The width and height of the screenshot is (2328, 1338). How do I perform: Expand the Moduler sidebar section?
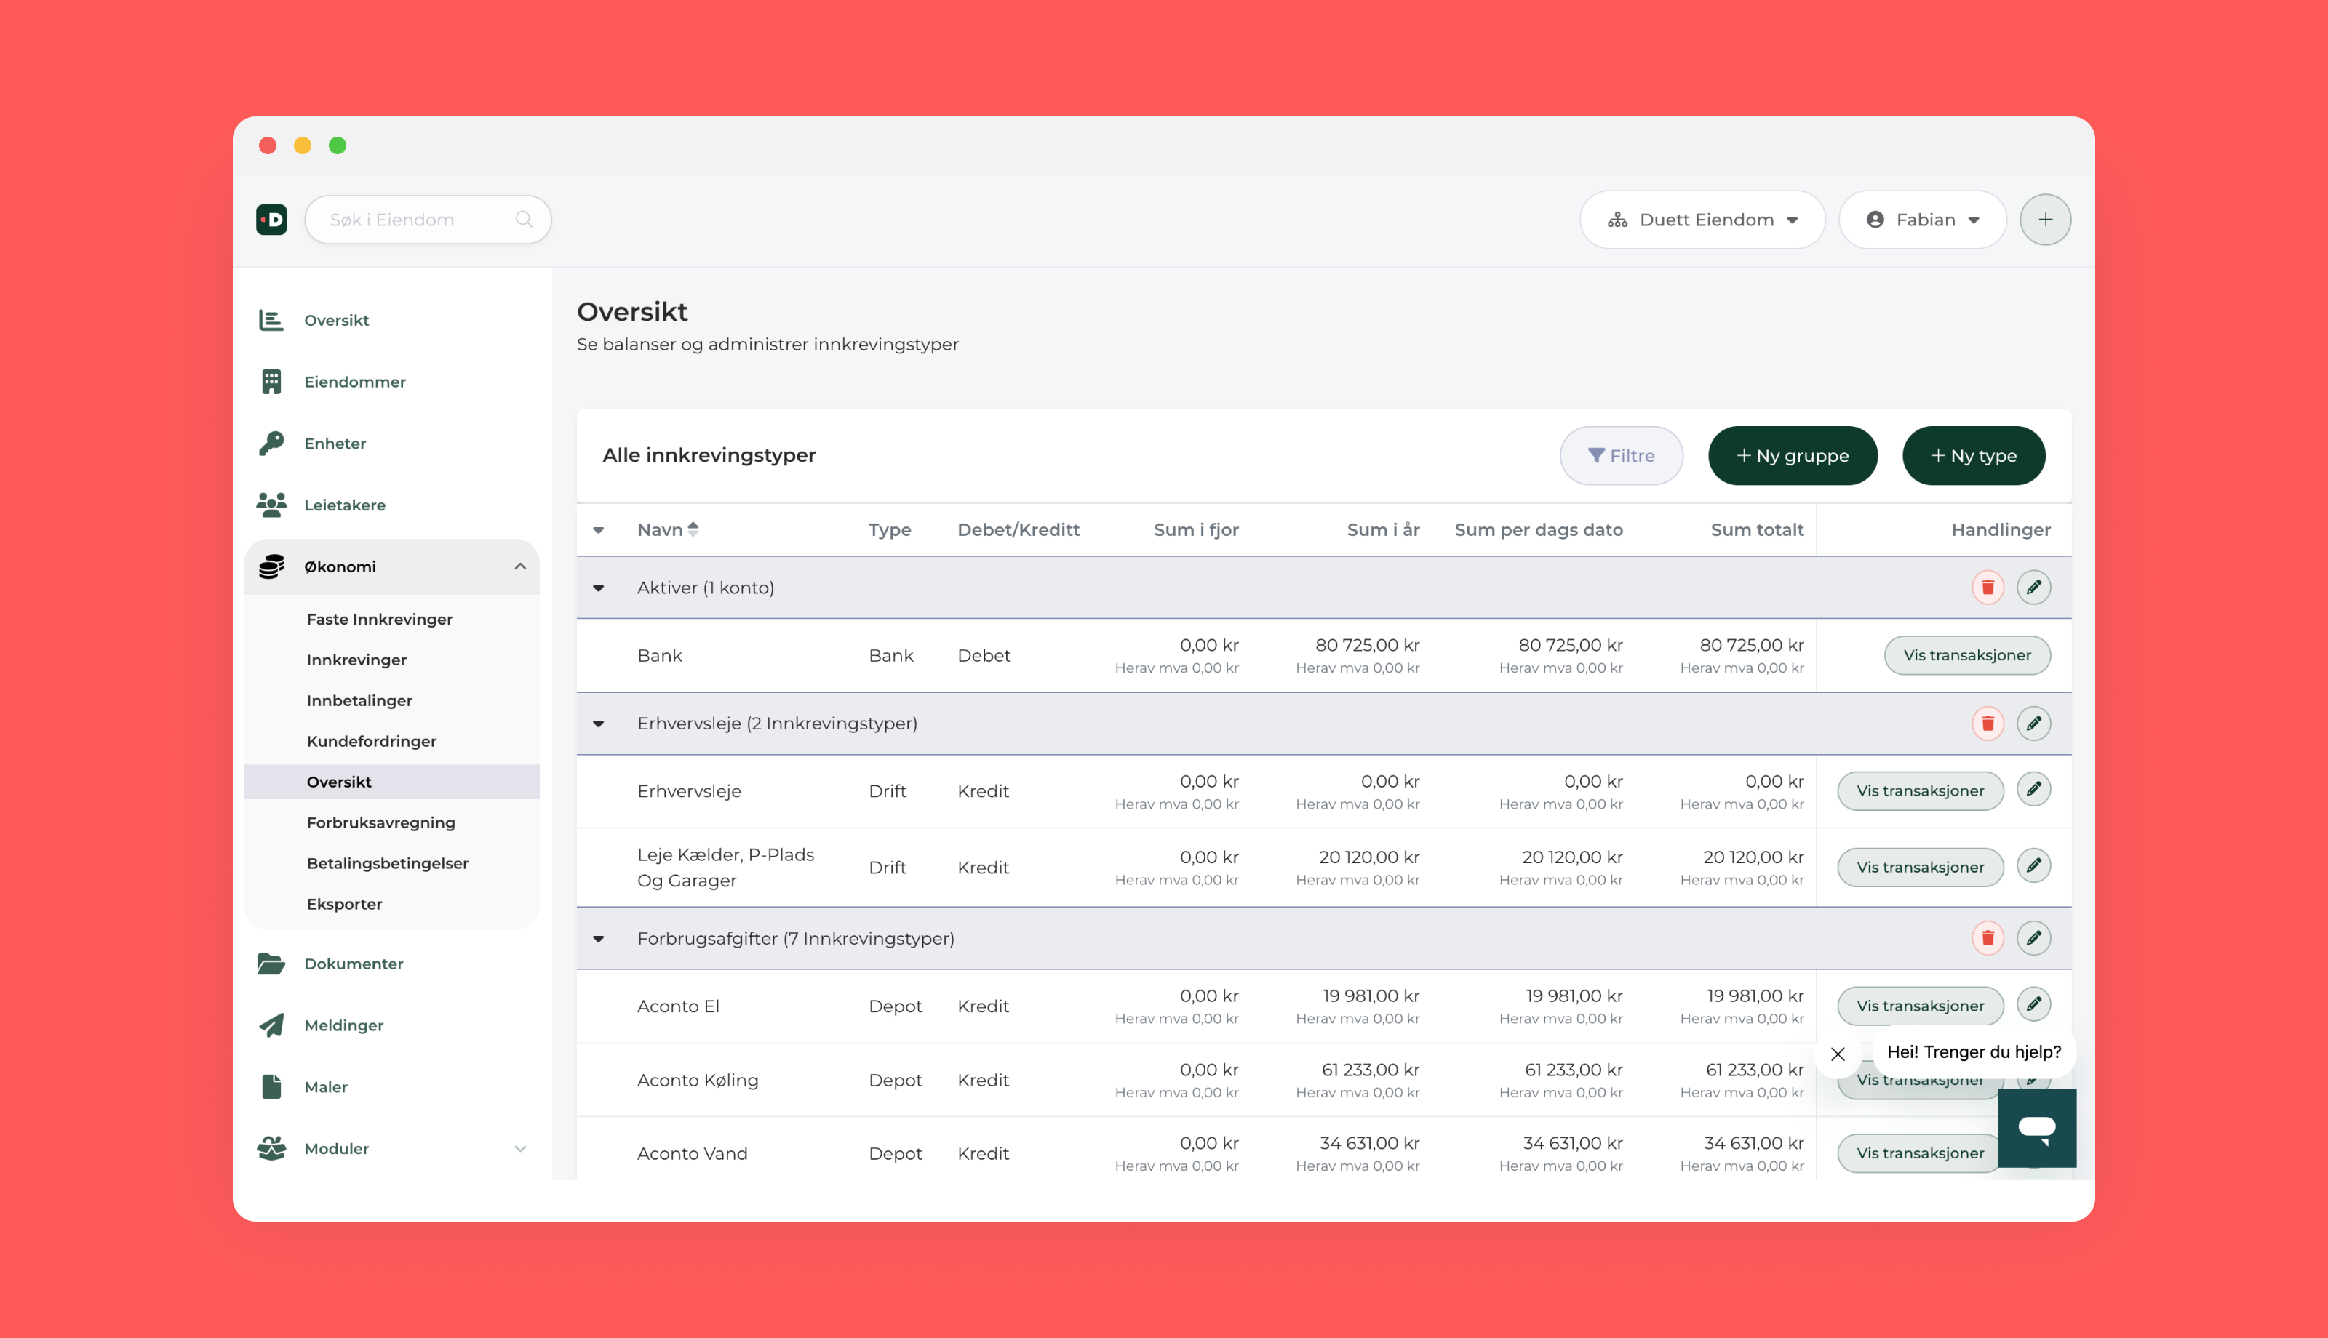[x=519, y=1149]
